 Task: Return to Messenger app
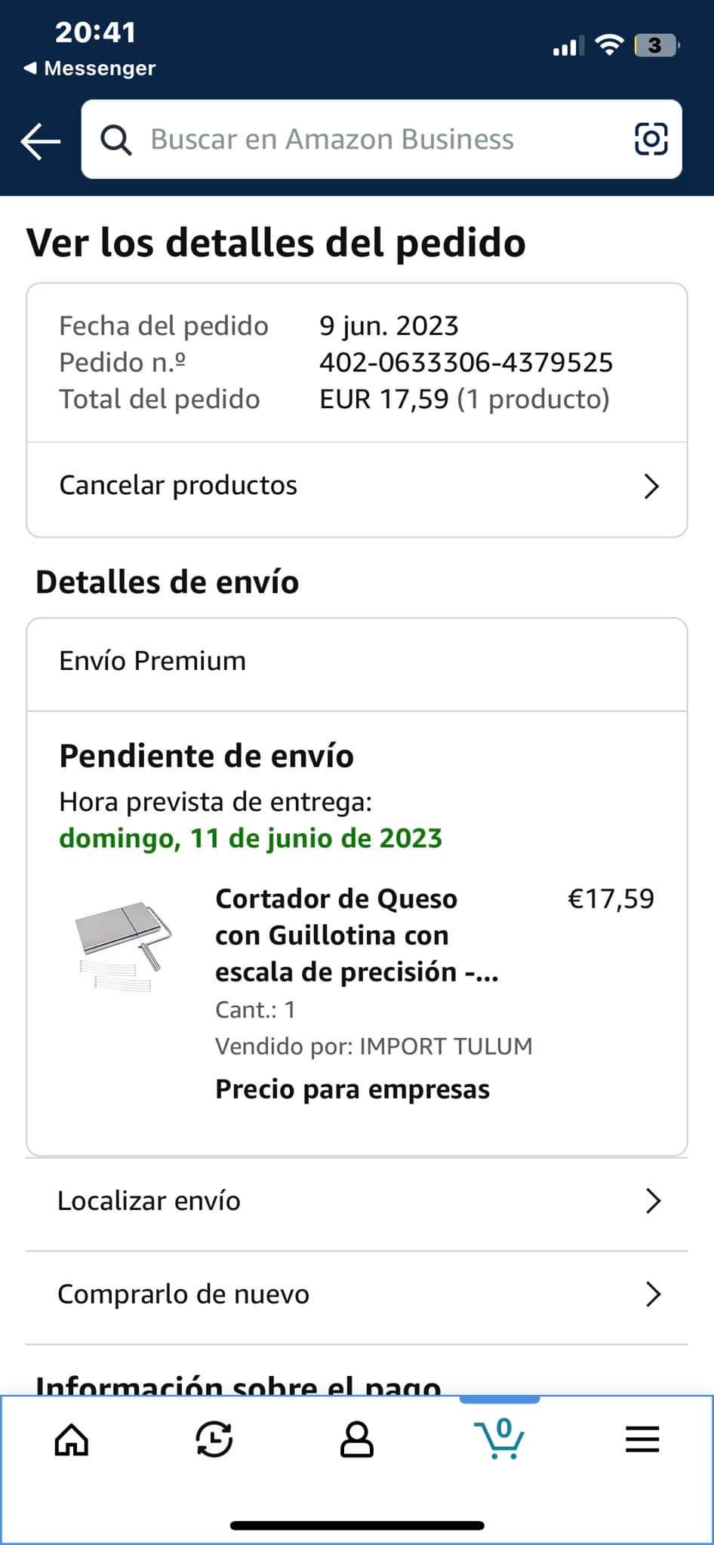tap(90, 68)
